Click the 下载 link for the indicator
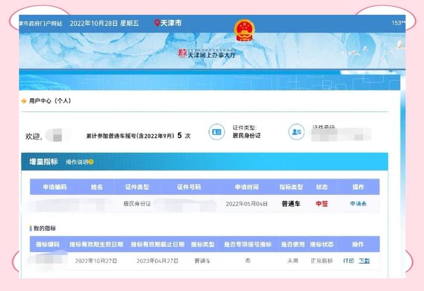 [x=364, y=261]
